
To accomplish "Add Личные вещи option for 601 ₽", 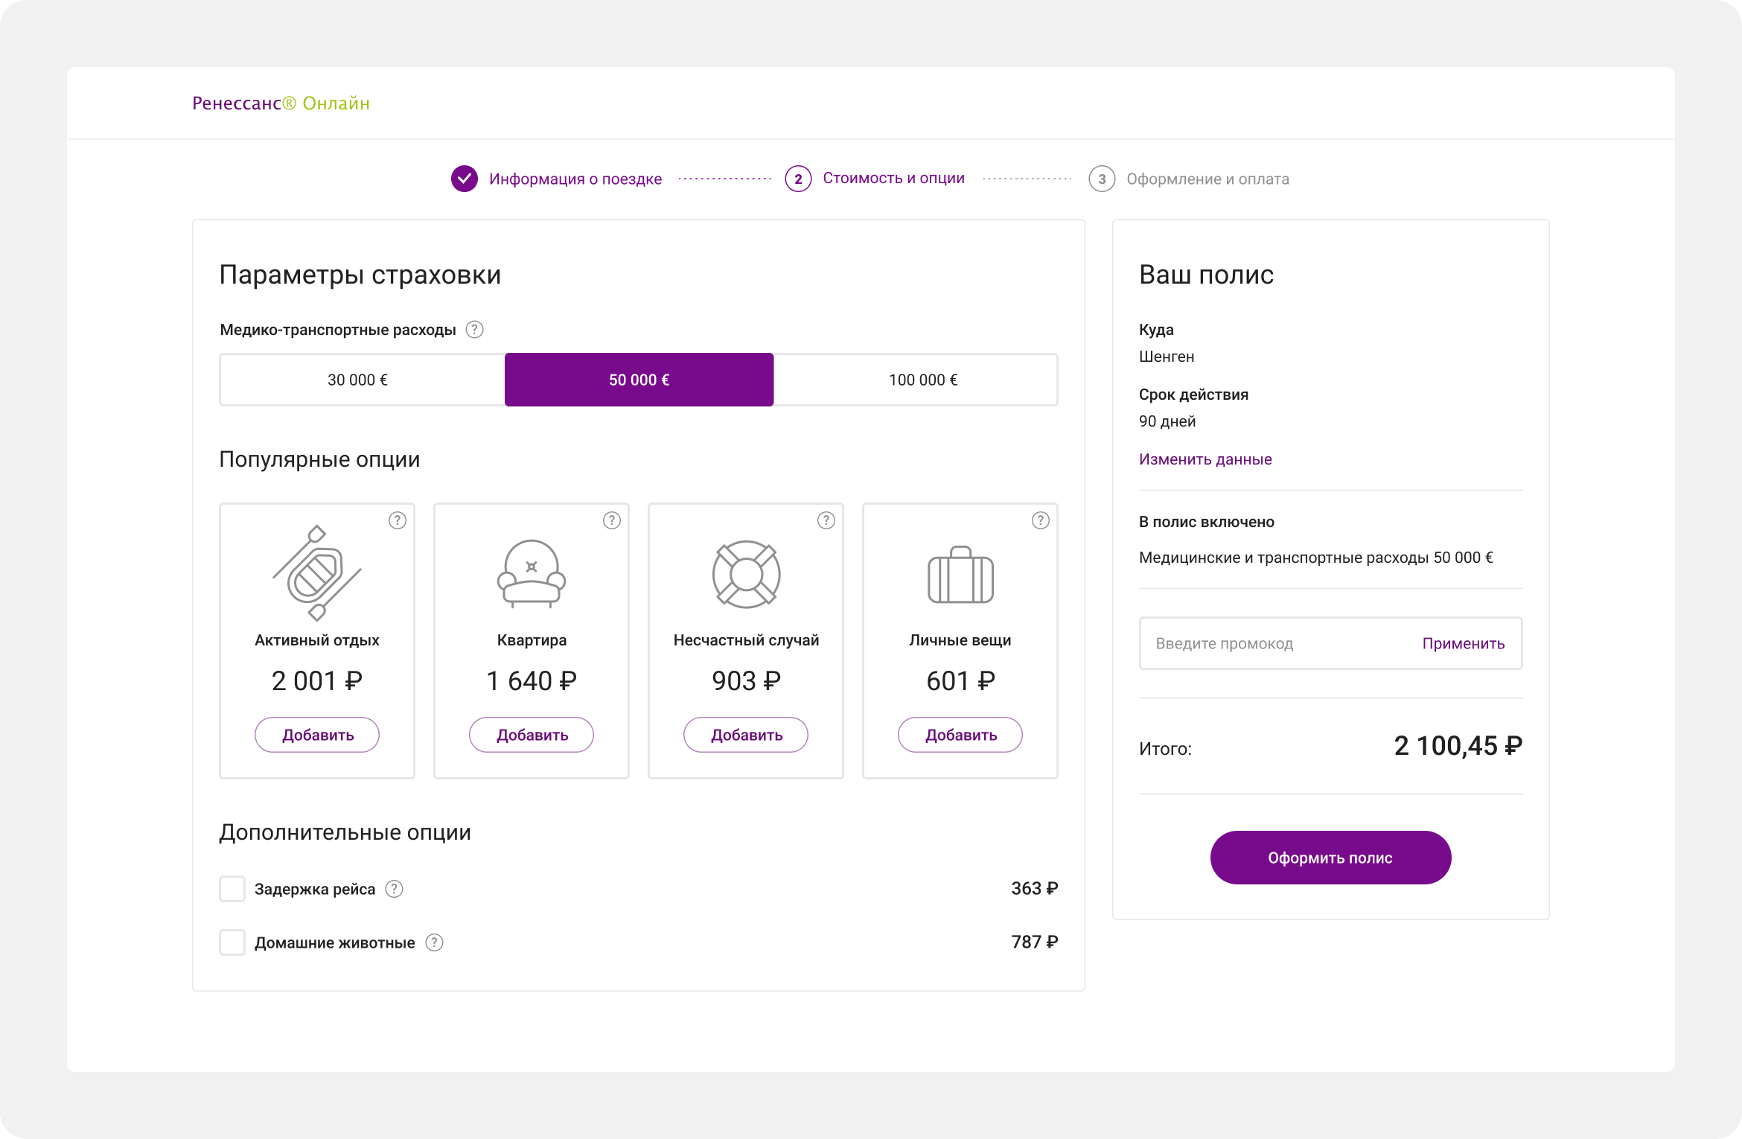I will click(960, 735).
